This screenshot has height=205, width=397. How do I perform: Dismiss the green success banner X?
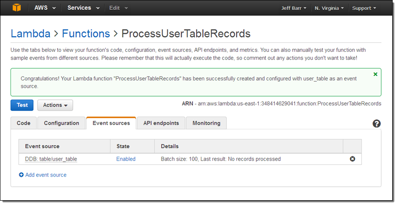[x=375, y=74]
